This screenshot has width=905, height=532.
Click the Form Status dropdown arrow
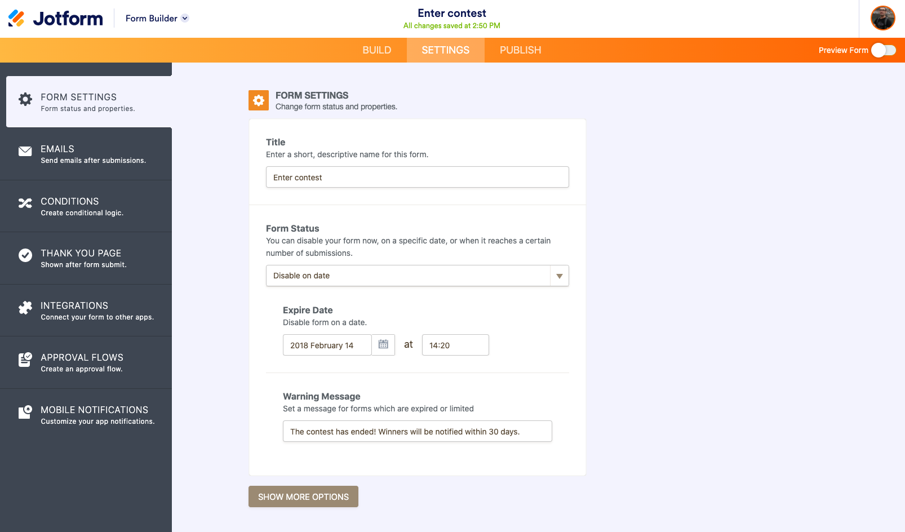pyautogui.click(x=560, y=276)
